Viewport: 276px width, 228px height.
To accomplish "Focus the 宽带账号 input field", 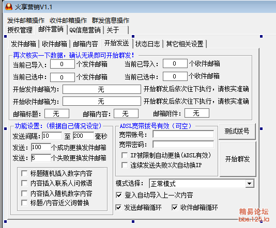I will coord(183,135).
